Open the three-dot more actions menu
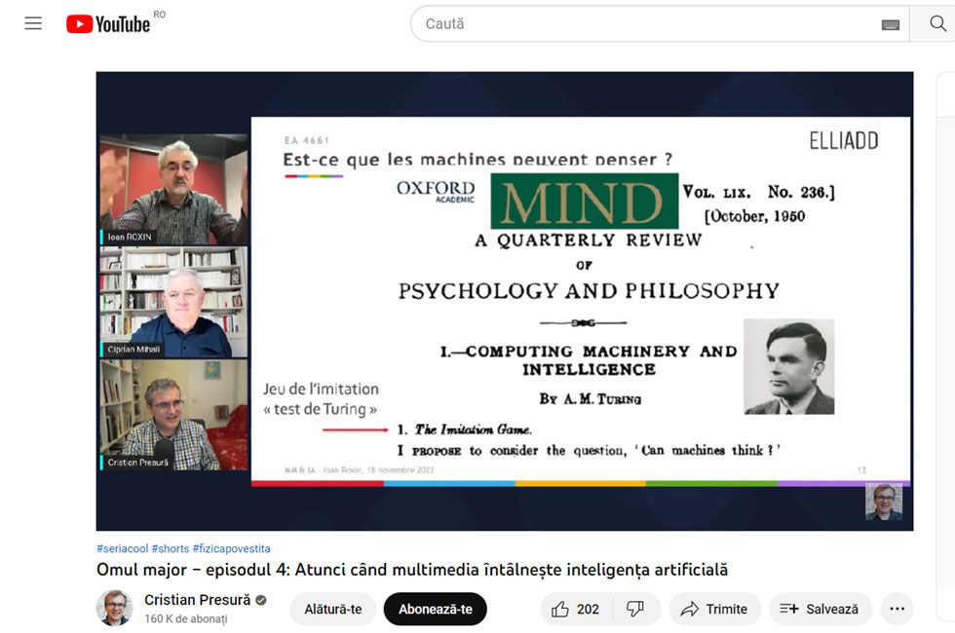The width and height of the screenshot is (955, 633). [x=898, y=609]
